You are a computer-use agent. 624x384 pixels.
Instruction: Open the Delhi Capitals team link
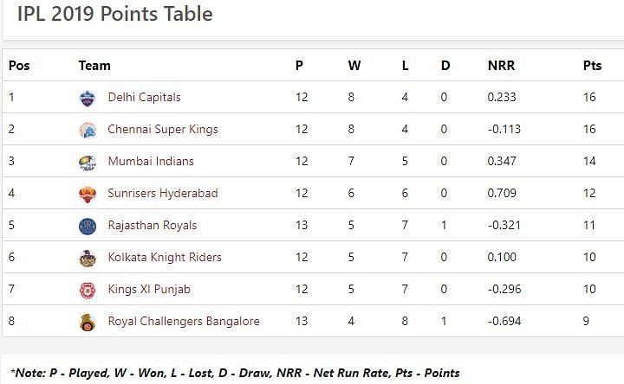click(144, 98)
